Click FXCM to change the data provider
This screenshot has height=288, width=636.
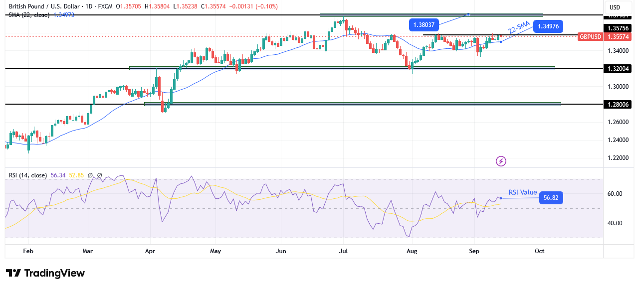pos(106,6)
